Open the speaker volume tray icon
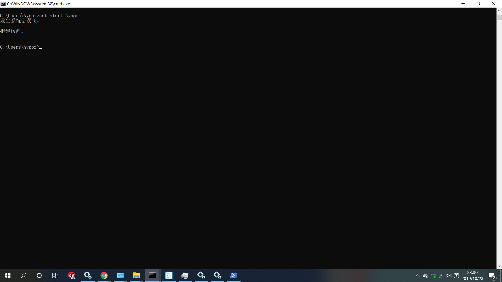This screenshot has width=502, height=282. 449,276
